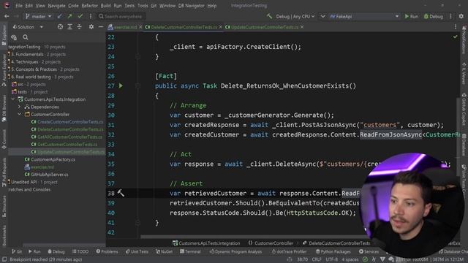
Task: Select the 3. Fundamentals folder
Action: click(27, 54)
